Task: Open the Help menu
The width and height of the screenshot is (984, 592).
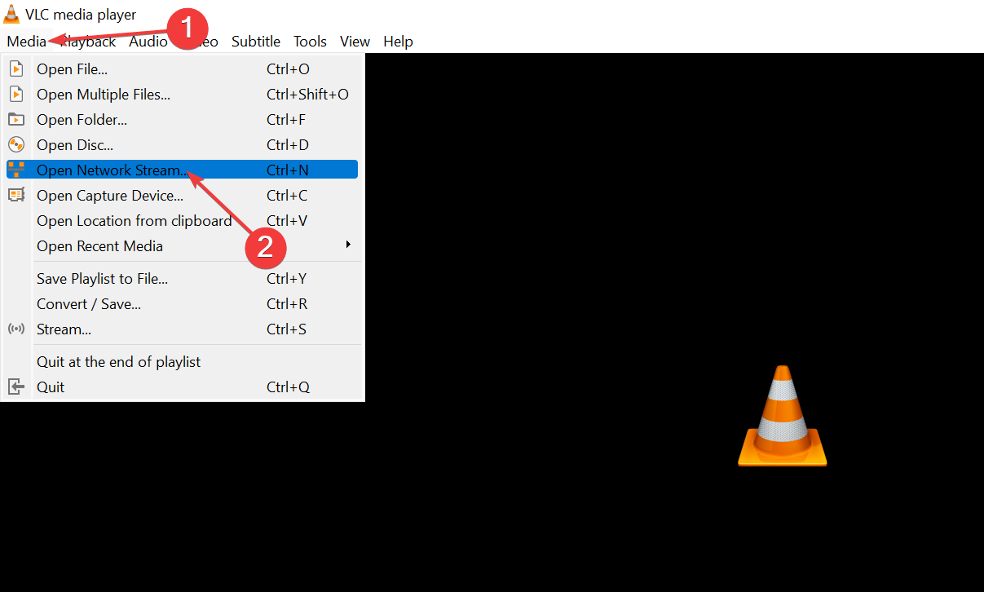Action: [398, 42]
